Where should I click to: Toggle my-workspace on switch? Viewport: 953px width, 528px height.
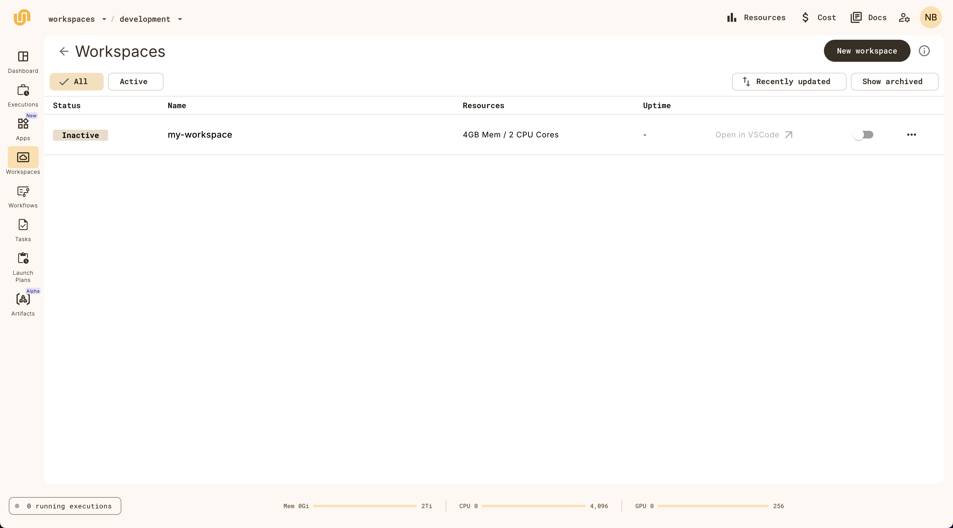pyautogui.click(x=863, y=135)
